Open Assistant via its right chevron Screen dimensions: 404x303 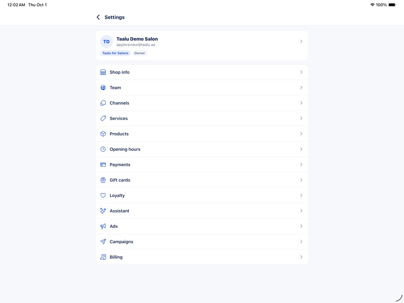click(x=301, y=211)
